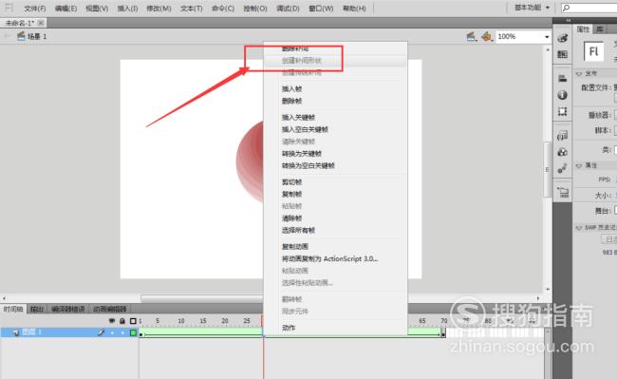Collapse the 属性 section triangle
The height and width of the screenshot is (379, 617).
(x=579, y=165)
